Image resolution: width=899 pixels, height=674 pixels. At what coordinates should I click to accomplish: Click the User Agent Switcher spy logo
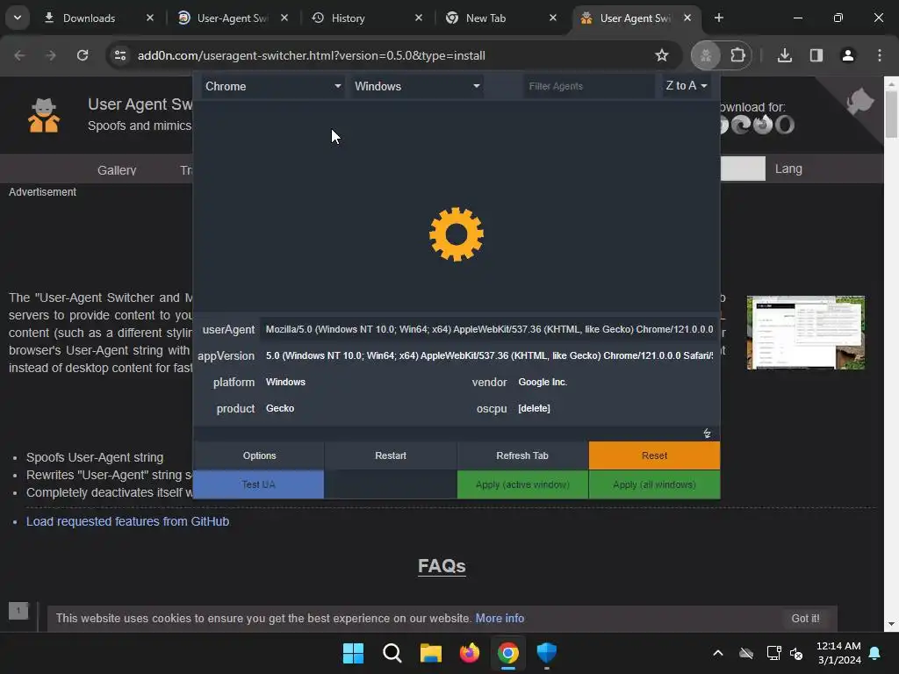coord(44,115)
